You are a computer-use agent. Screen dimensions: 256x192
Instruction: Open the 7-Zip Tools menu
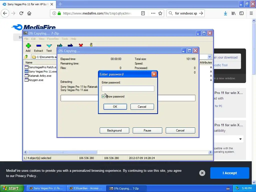pyautogui.click(x=65, y=39)
